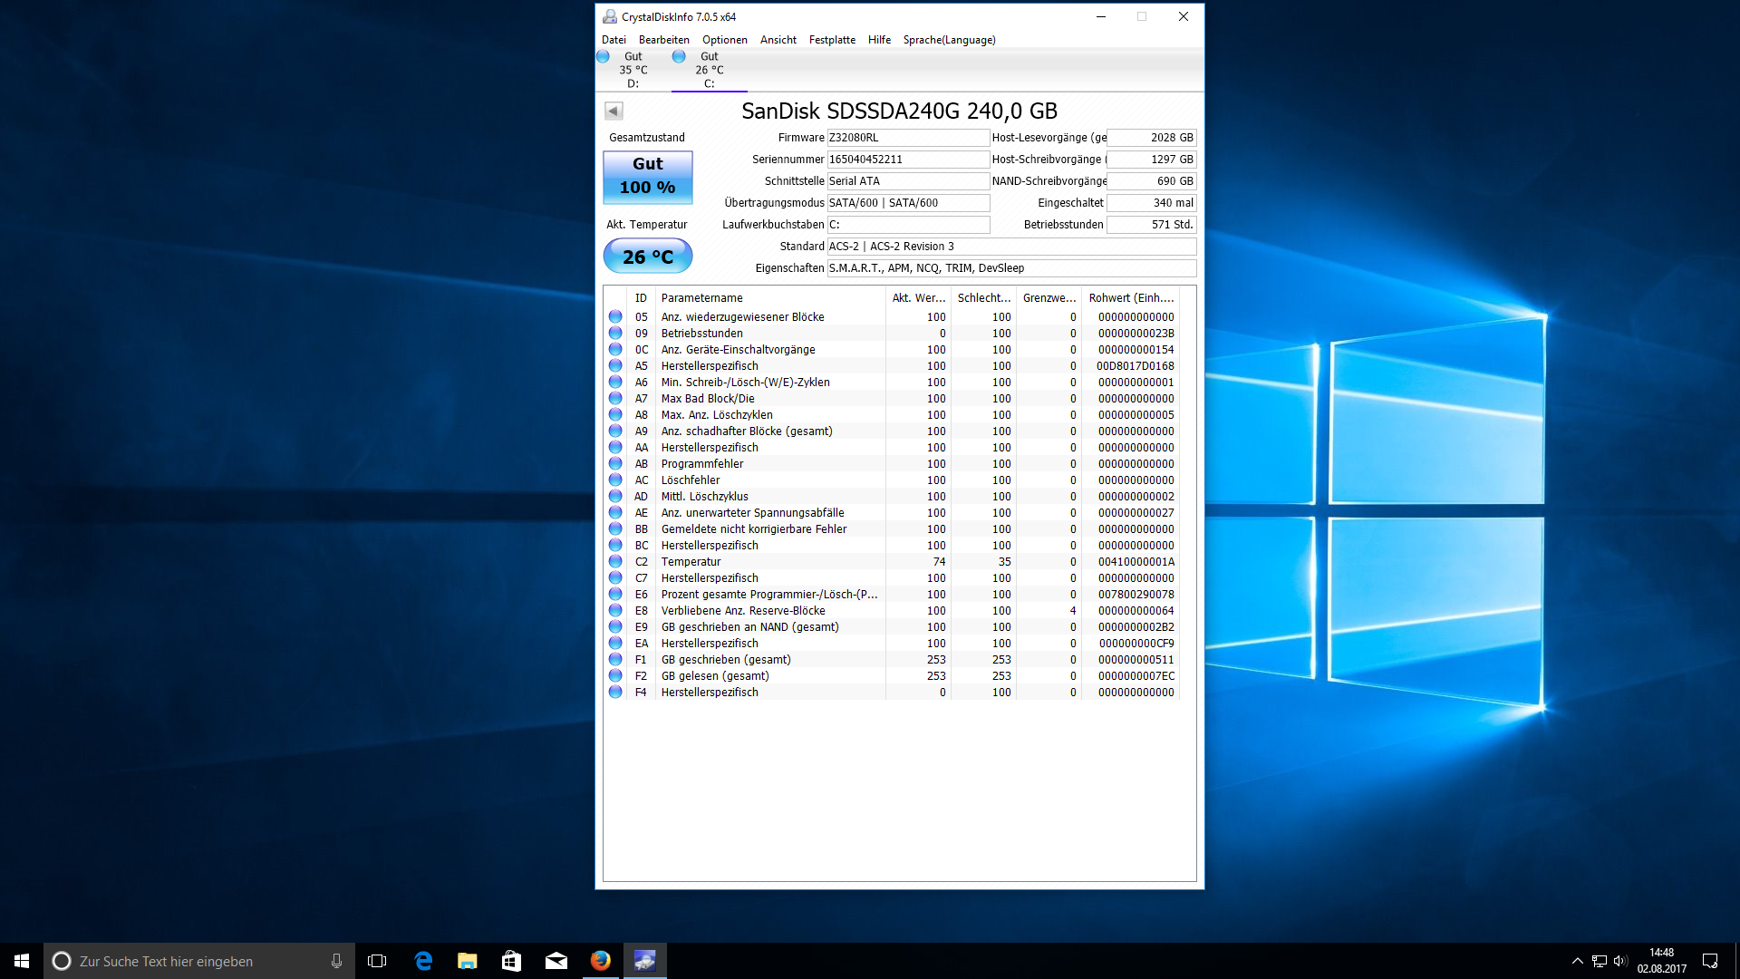
Task: Click the Parametername column header
Action: [702, 298]
